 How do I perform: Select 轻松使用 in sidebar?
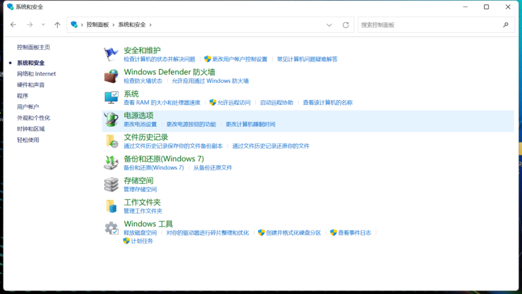coord(28,140)
